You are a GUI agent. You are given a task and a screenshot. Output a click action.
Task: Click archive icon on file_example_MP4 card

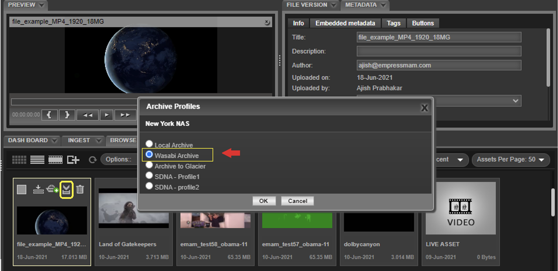click(x=66, y=190)
